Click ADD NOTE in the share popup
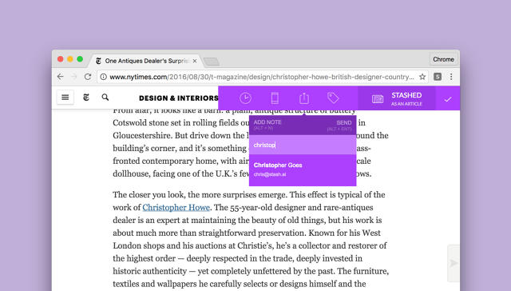The width and height of the screenshot is (511, 291). click(267, 122)
